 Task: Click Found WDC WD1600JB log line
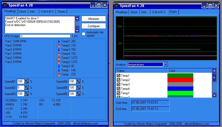(33, 22)
